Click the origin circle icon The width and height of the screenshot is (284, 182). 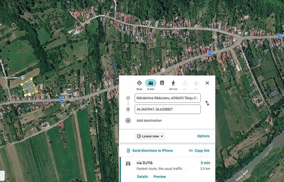click(128, 98)
